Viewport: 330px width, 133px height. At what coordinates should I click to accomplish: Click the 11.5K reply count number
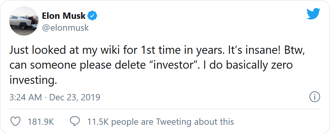point(99,121)
